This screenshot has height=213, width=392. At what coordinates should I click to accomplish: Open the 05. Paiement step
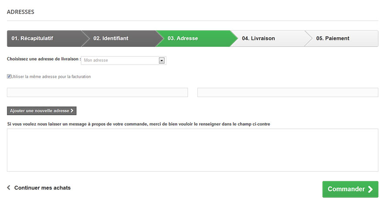pos(341,38)
